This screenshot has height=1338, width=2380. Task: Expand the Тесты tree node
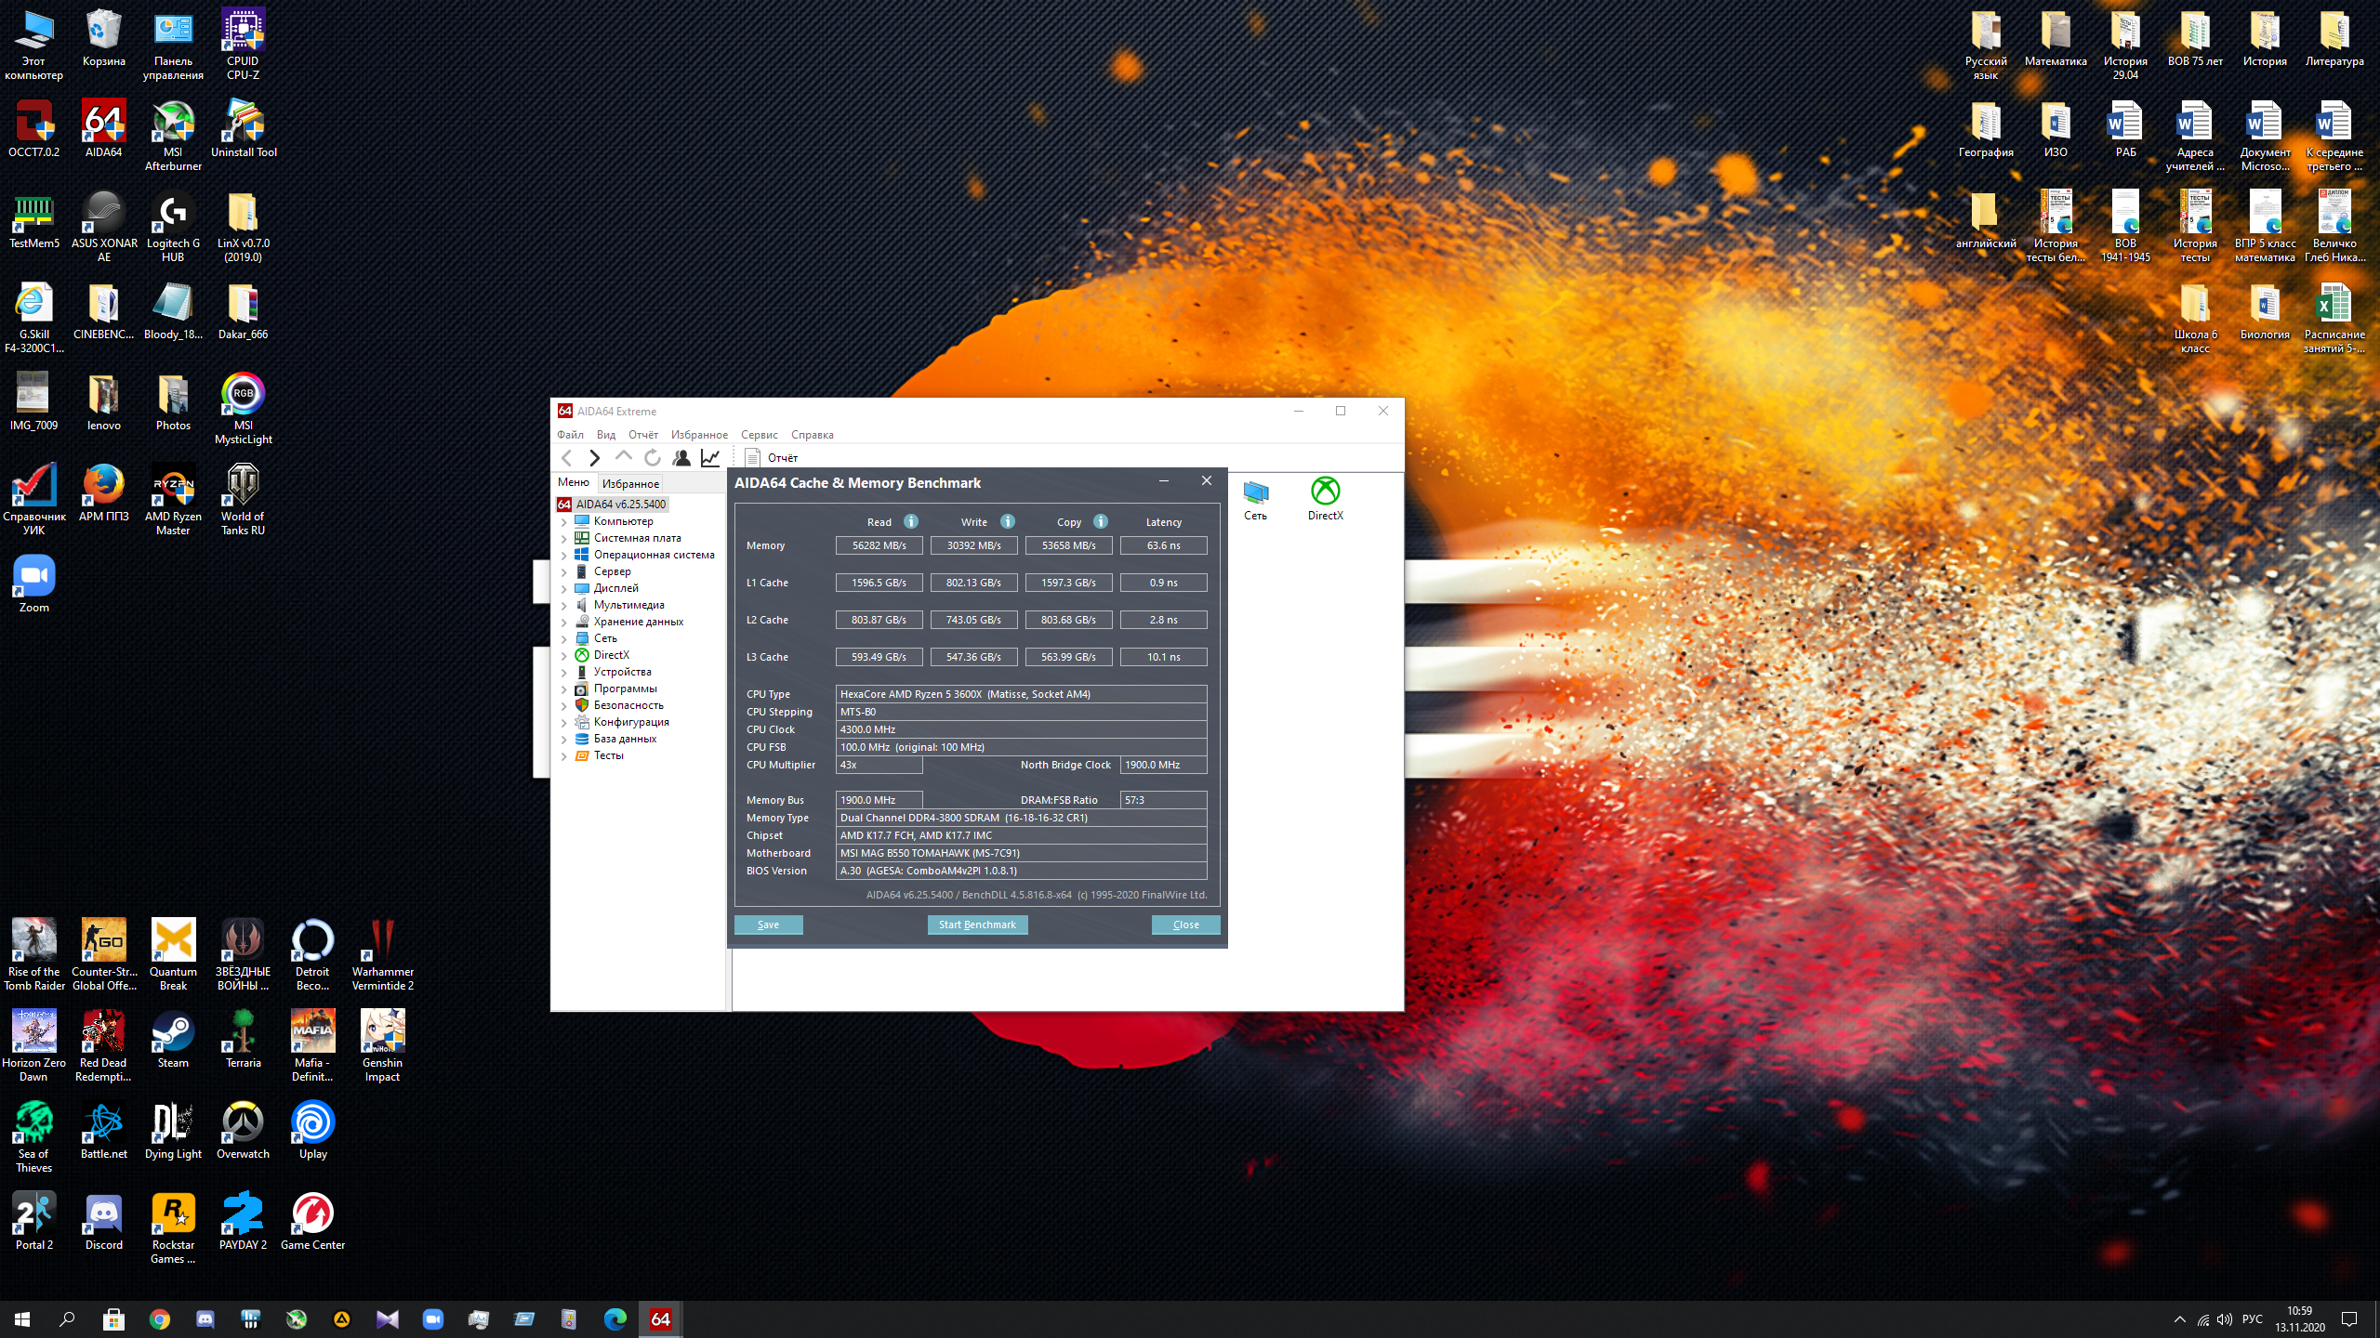click(x=563, y=755)
